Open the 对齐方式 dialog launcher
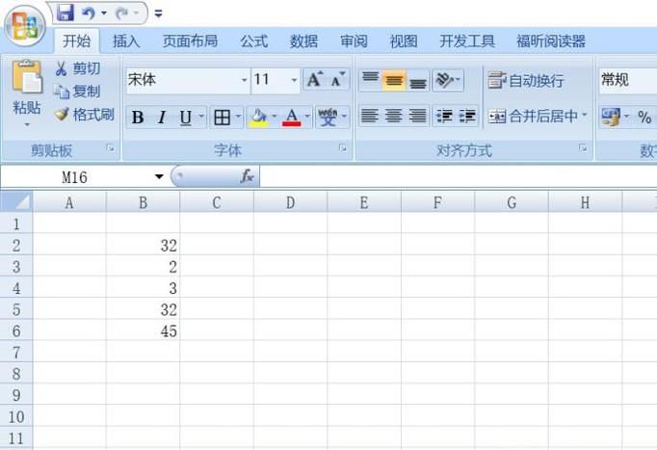657x450 pixels. coord(583,147)
